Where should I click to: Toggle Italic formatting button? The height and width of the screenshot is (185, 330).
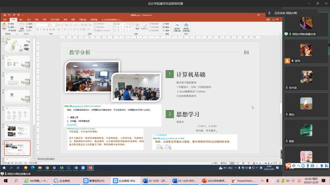click(x=41, y=30)
